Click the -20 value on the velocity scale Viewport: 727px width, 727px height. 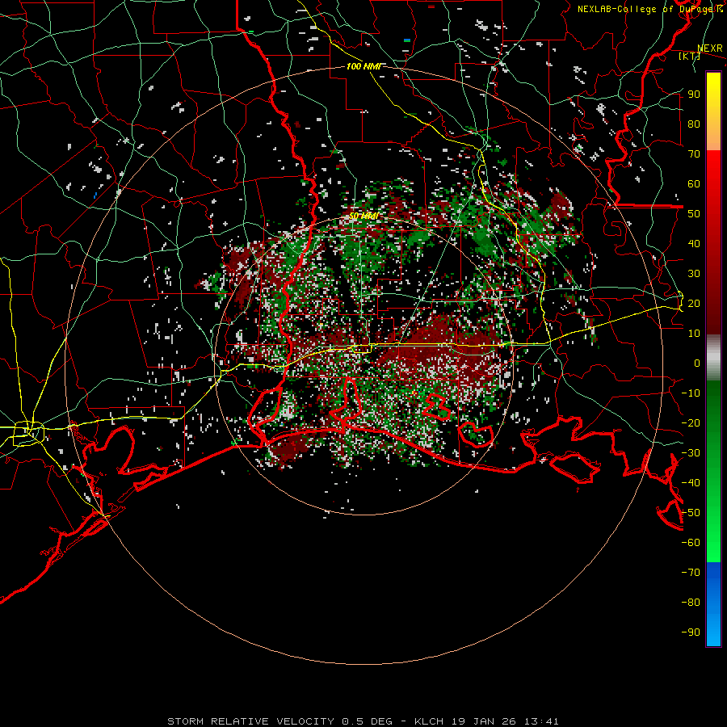tap(691, 422)
